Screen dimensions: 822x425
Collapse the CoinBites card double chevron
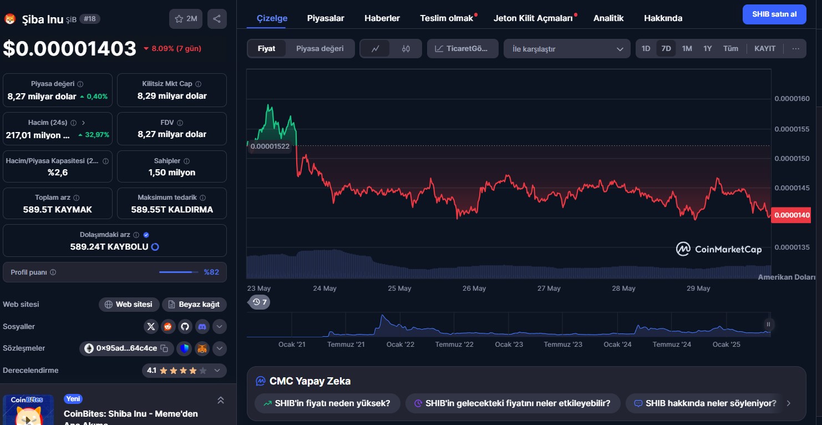tap(220, 400)
